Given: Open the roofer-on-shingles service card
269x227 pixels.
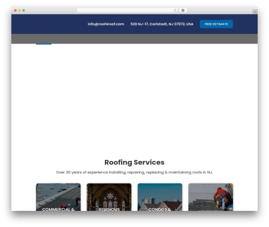Looking at the screenshot, I should click(x=210, y=197).
